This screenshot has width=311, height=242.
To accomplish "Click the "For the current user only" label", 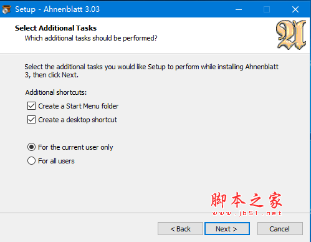I will 75,147.
